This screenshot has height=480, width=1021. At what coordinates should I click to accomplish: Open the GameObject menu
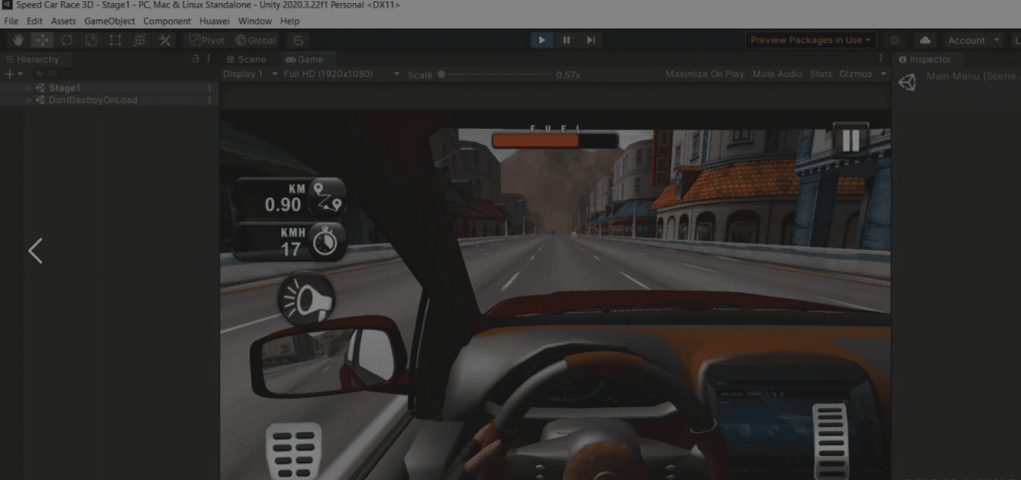pos(109,21)
